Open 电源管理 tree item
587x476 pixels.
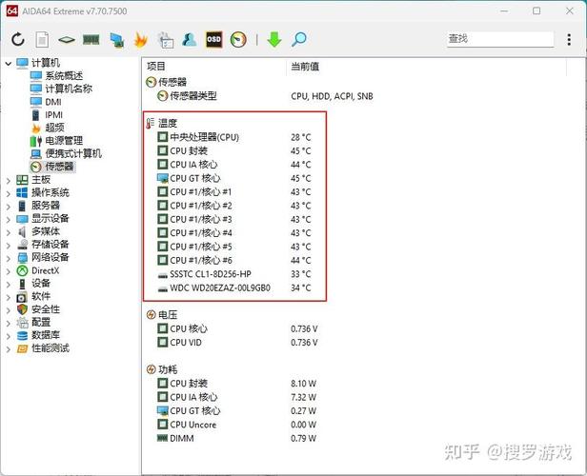coord(64,141)
